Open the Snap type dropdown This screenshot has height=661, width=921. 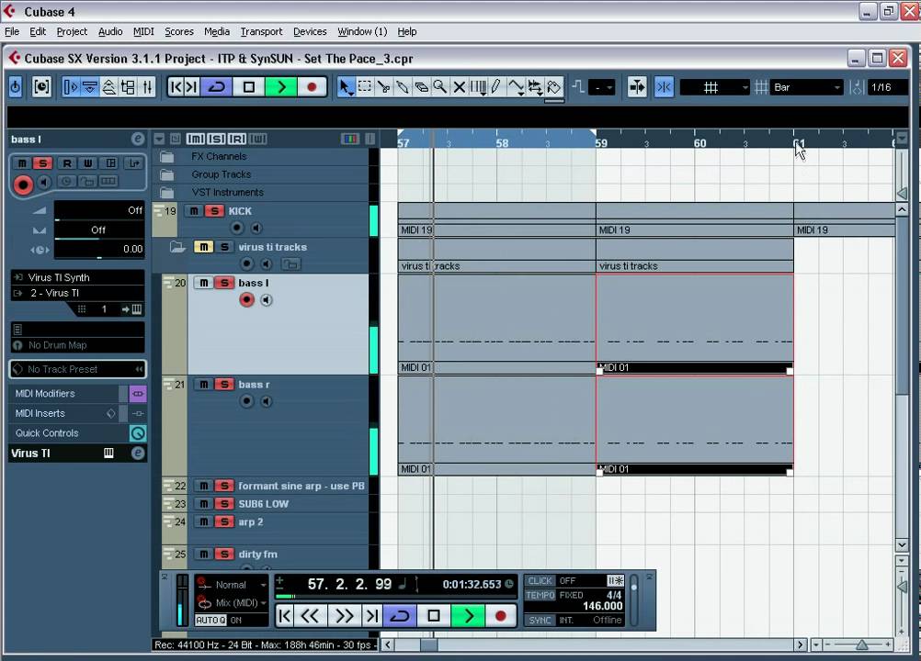(x=714, y=87)
